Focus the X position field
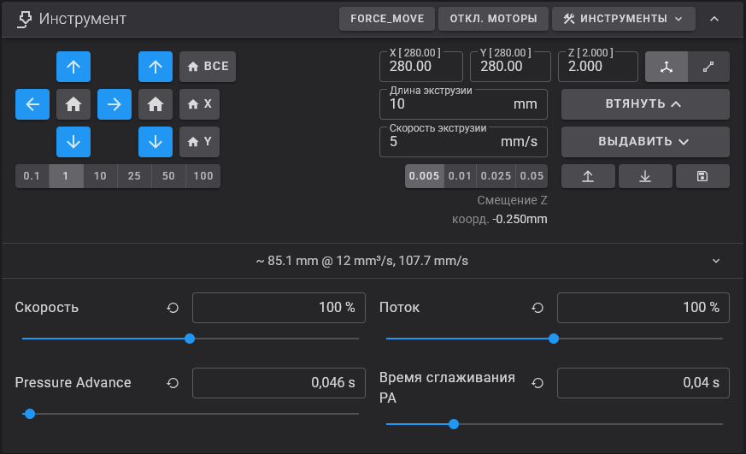 point(421,67)
